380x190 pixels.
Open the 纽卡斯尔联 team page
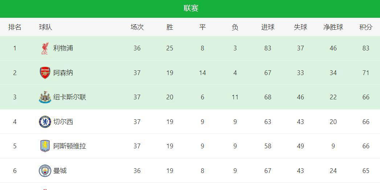[69, 97]
